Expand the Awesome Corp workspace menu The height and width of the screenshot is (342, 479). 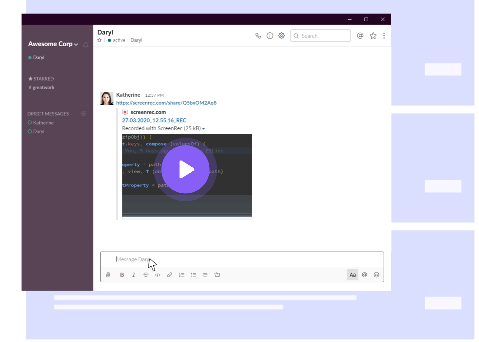click(x=53, y=44)
